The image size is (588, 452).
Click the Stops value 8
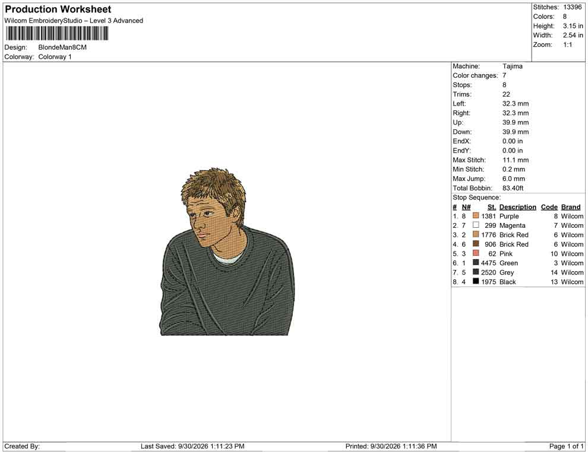[x=504, y=85]
